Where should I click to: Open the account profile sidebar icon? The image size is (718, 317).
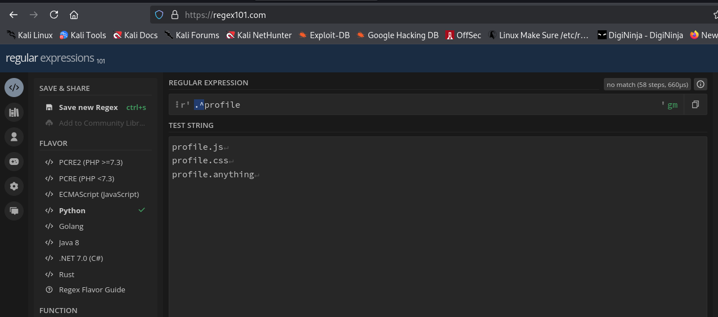(14, 137)
